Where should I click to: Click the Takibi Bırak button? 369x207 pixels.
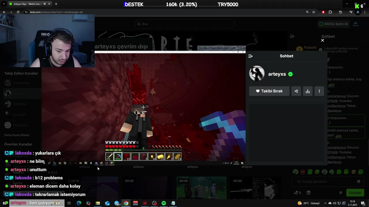coord(269,91)
